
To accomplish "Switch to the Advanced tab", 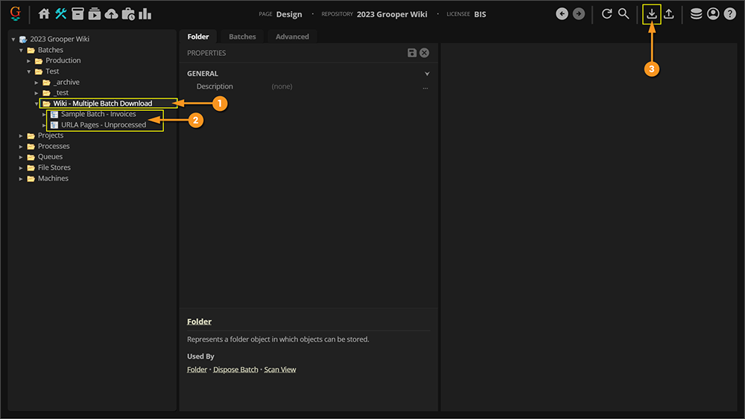I will pos(292,36).
